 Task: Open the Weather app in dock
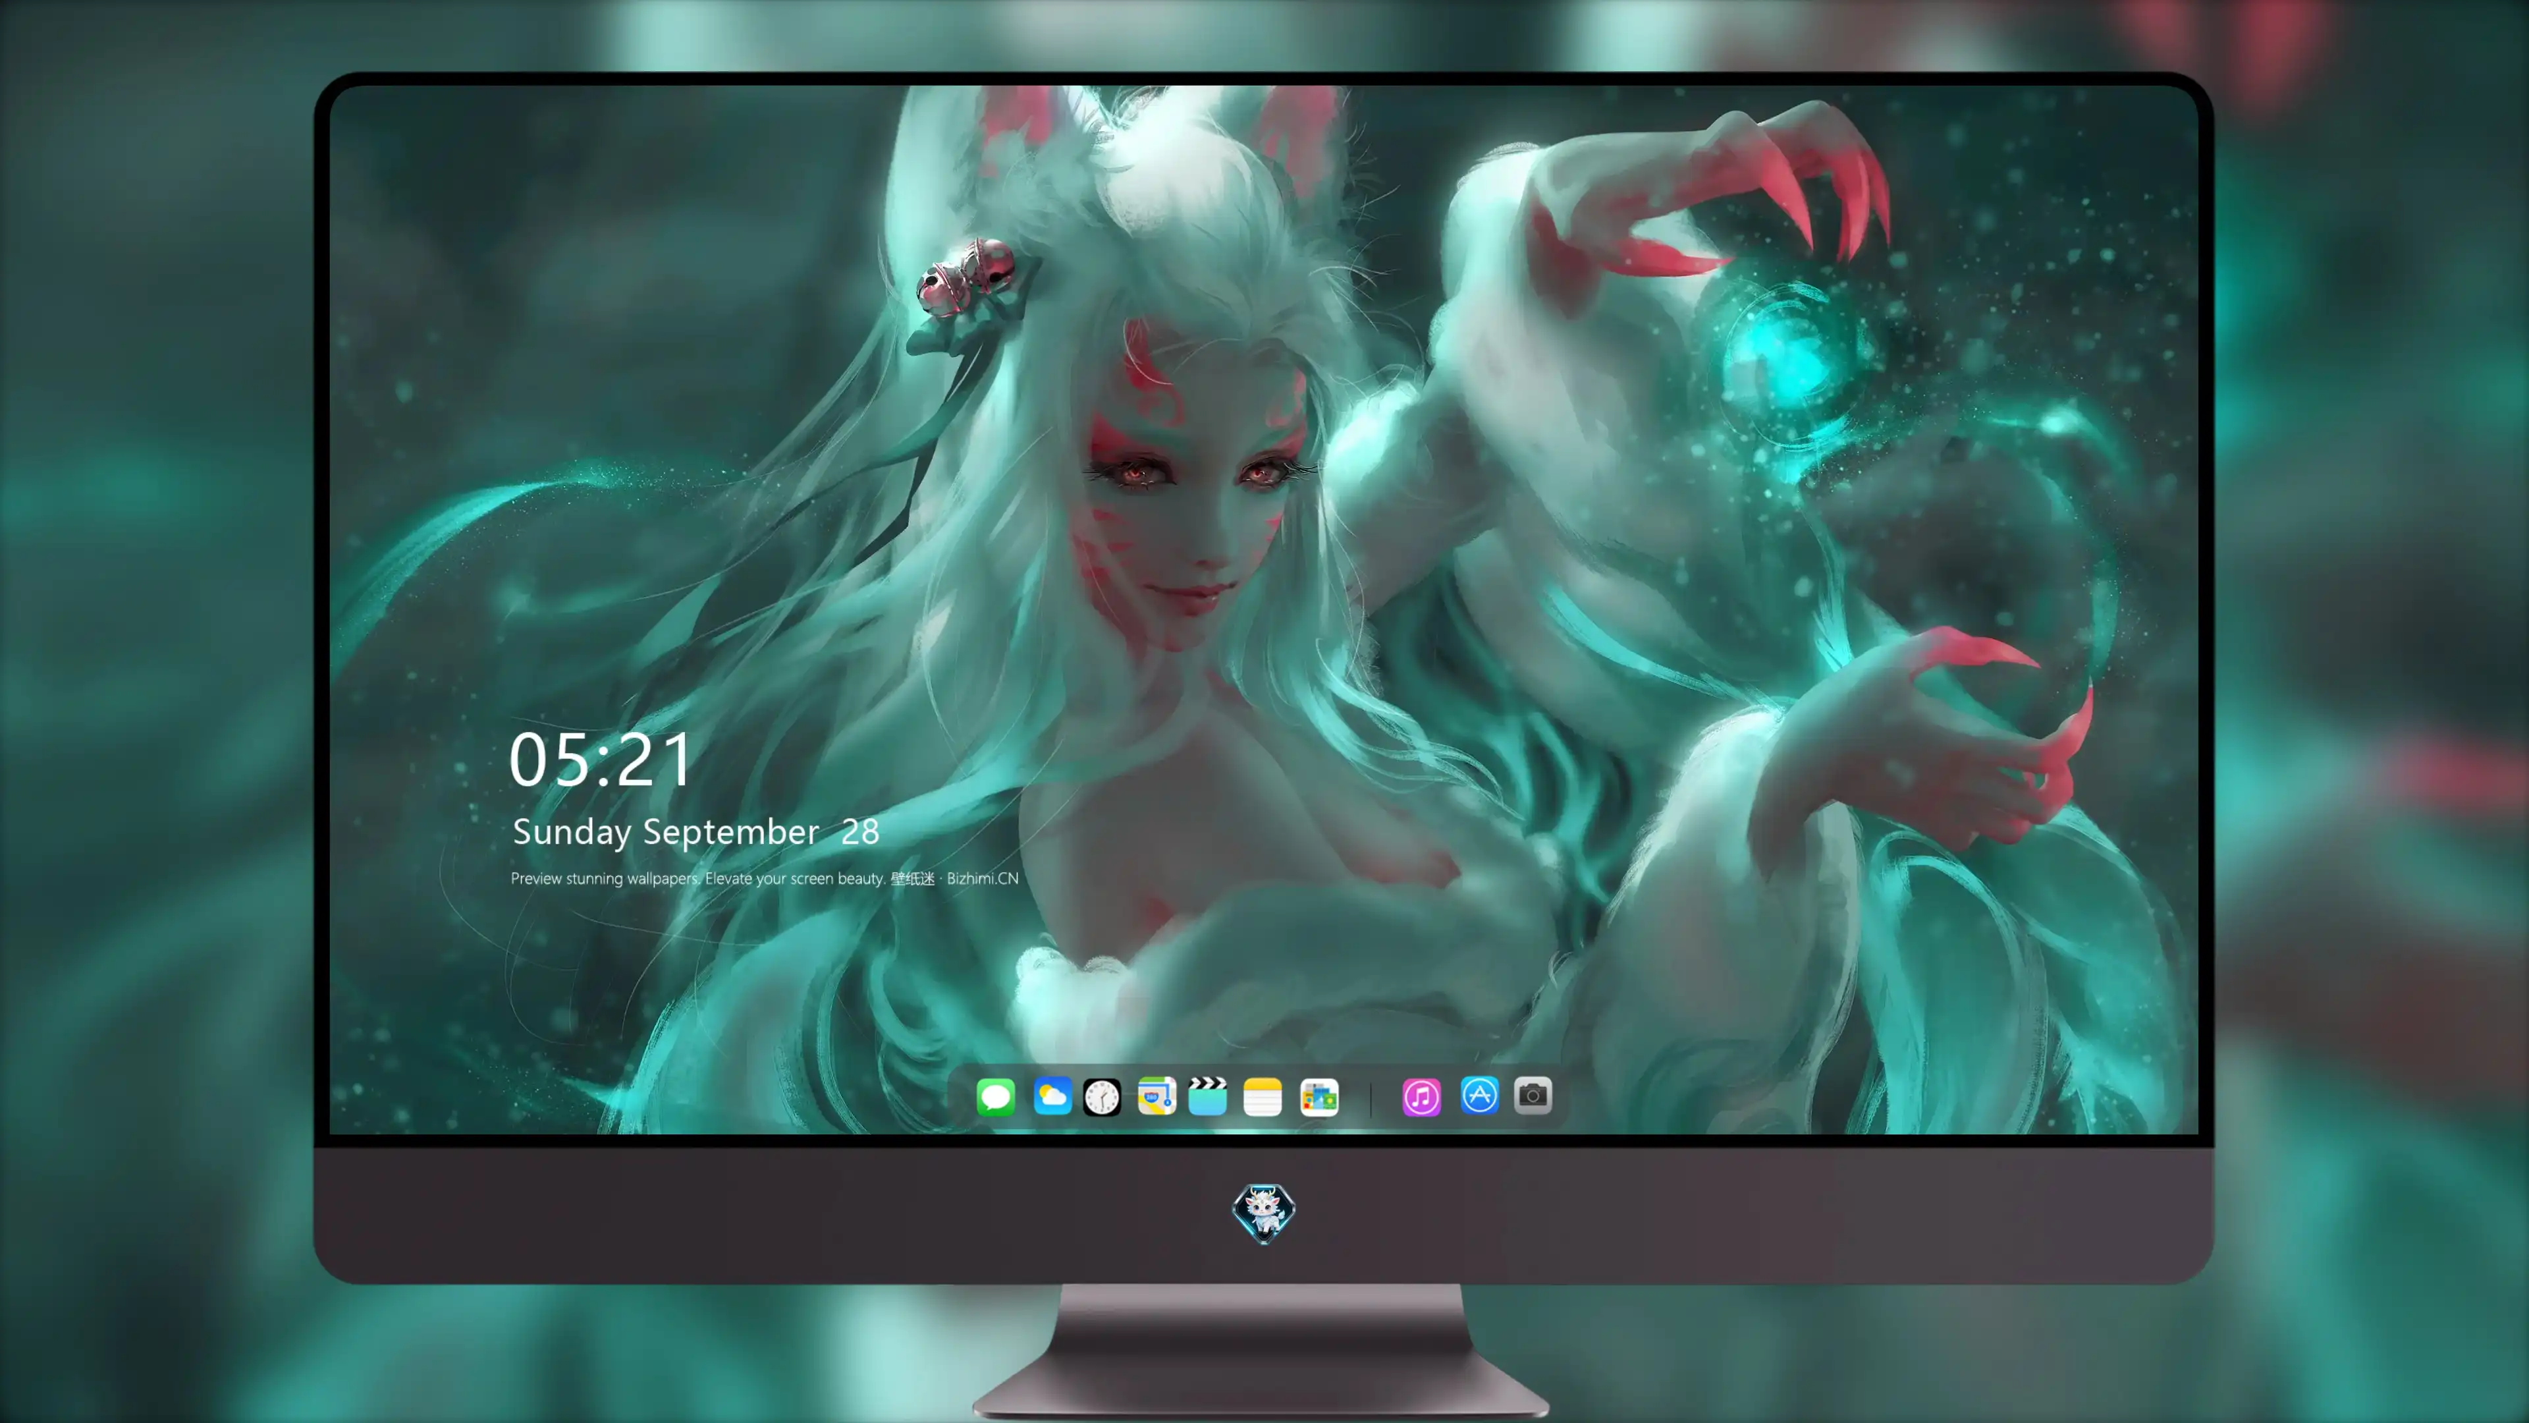pyautogui.click(x=1052, y=1096)
